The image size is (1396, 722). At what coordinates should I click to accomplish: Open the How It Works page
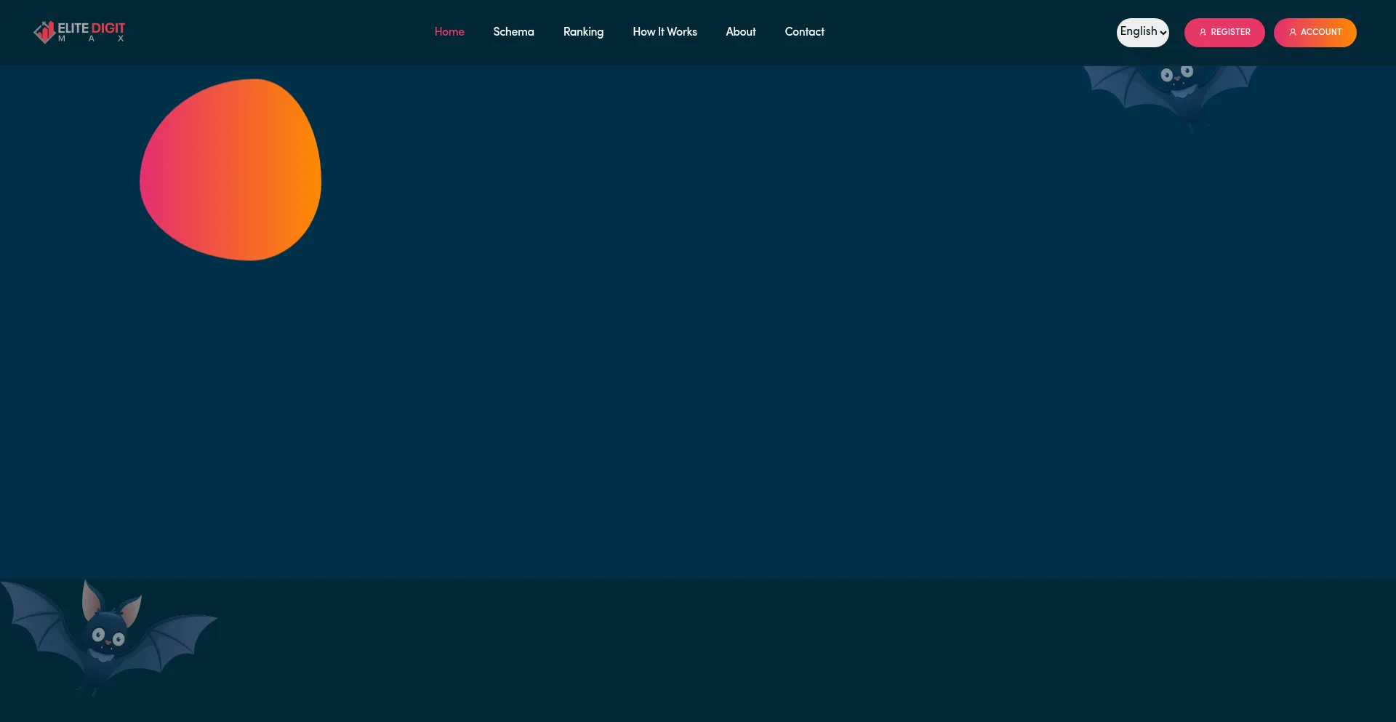click(665, 32)
